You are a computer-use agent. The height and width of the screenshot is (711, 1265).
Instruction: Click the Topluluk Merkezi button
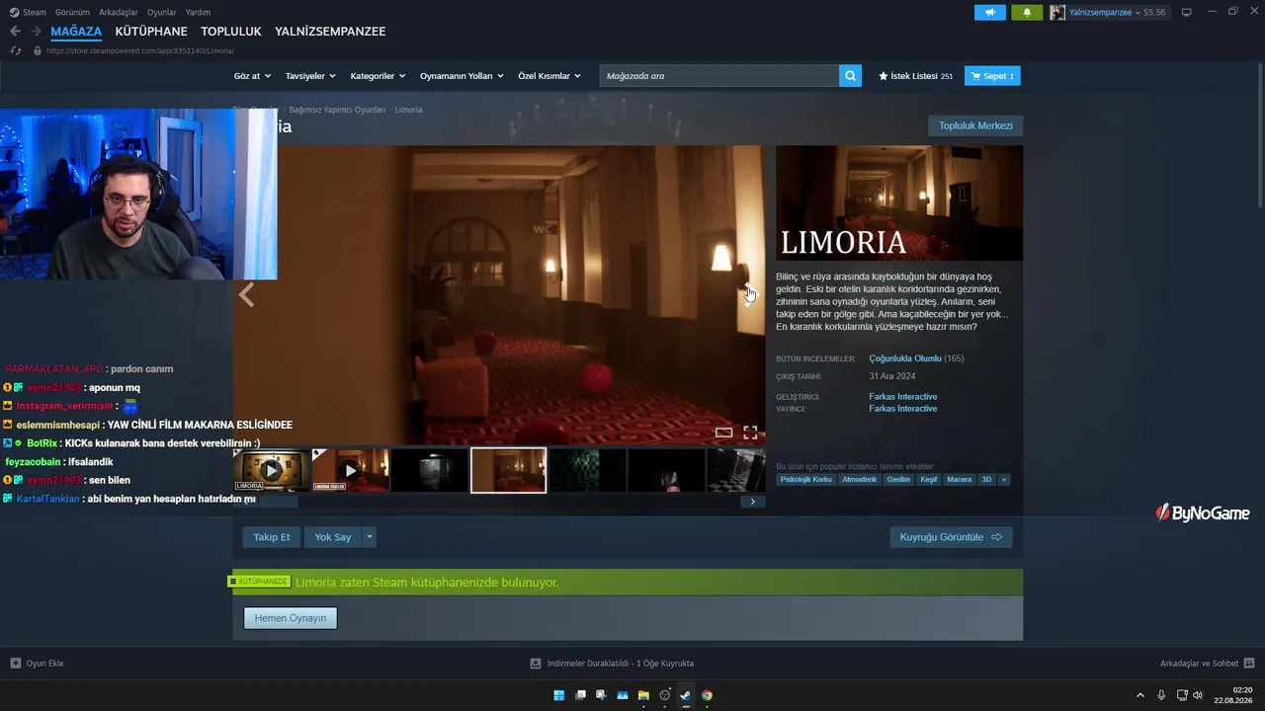pyautogui.click(x=975, y=125)
